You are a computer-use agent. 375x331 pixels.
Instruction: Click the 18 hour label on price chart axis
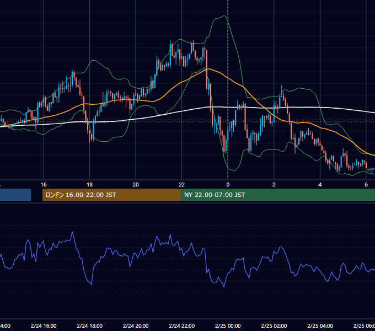pyautogui.click(x=89, y=185)
